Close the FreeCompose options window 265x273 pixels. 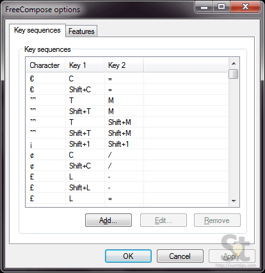pos(245,7)
